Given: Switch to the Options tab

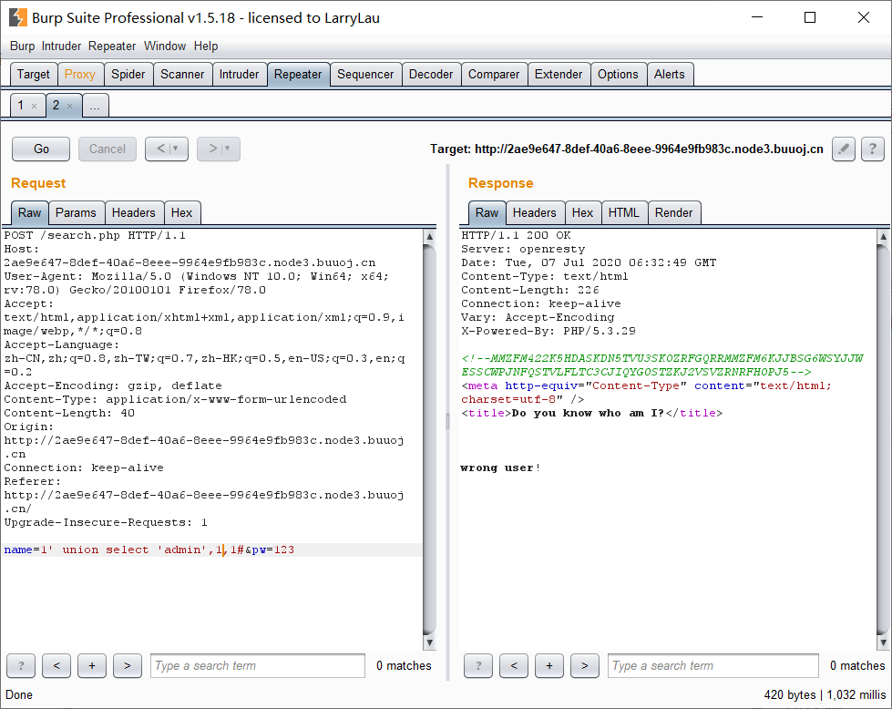Looking at the screenshot, I should tap(619, 75).
